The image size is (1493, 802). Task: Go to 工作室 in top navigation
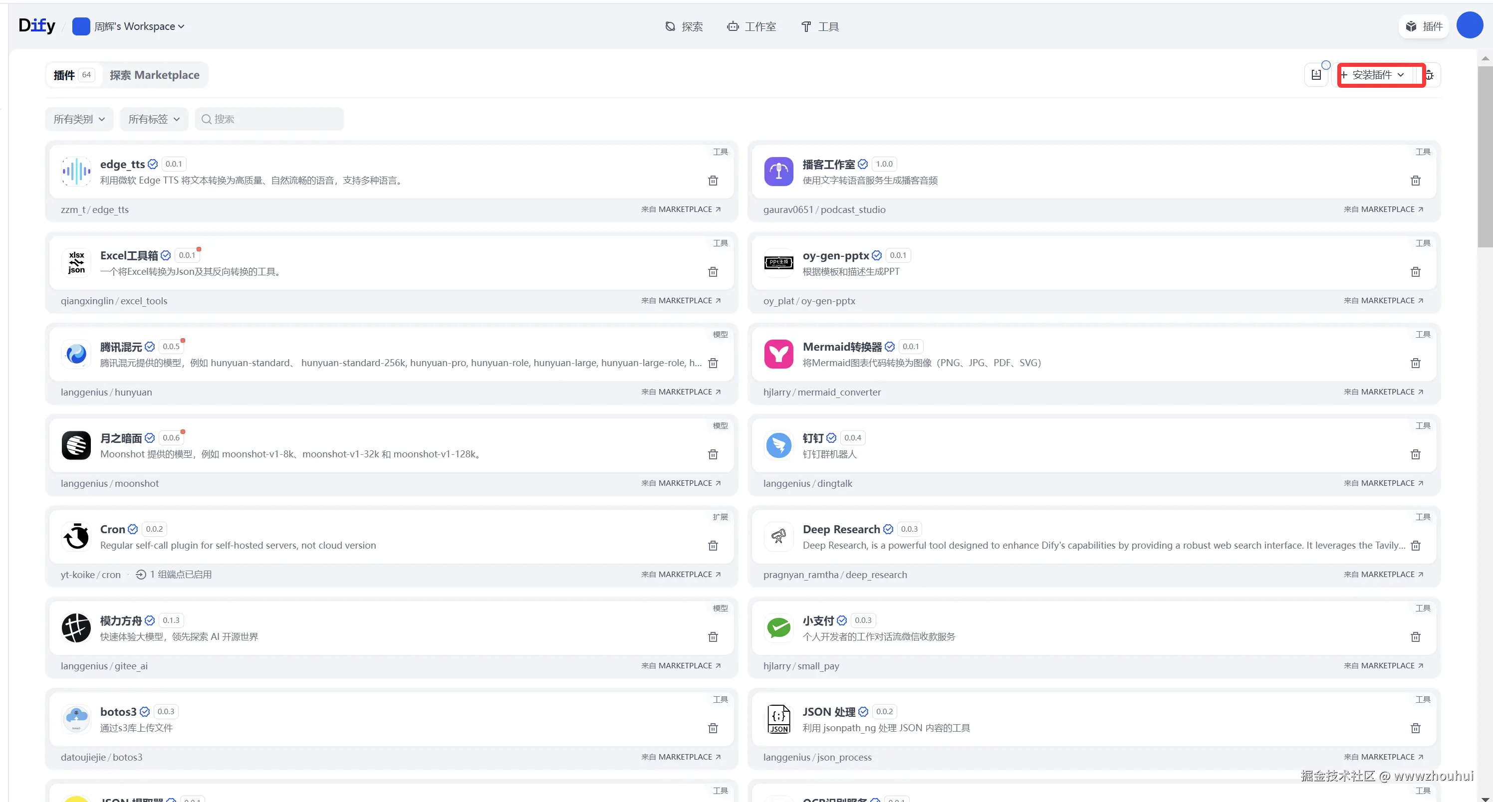[x=751, y=26]
